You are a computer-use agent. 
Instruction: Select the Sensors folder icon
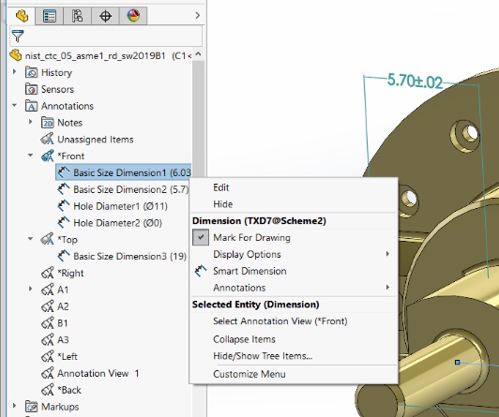point(32,89)
